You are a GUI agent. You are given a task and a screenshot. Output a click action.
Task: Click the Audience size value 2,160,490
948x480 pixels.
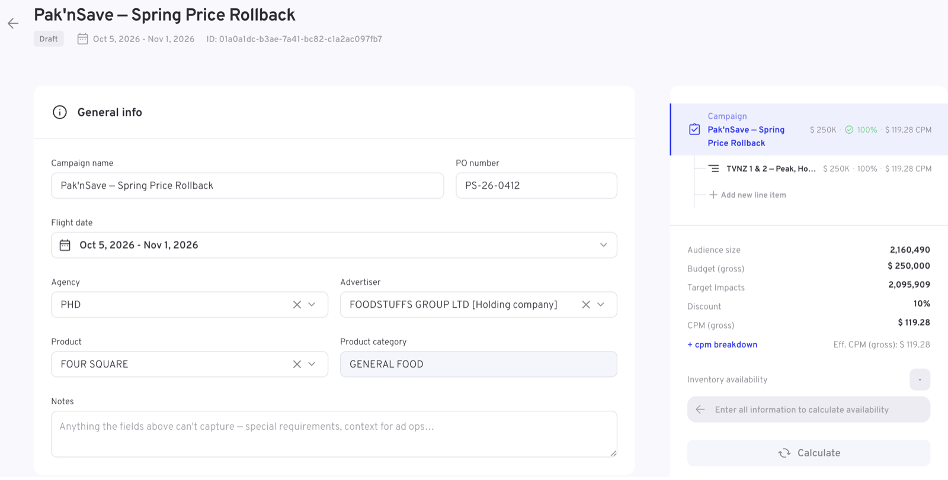pyautogui.click(x=909, y=250)
